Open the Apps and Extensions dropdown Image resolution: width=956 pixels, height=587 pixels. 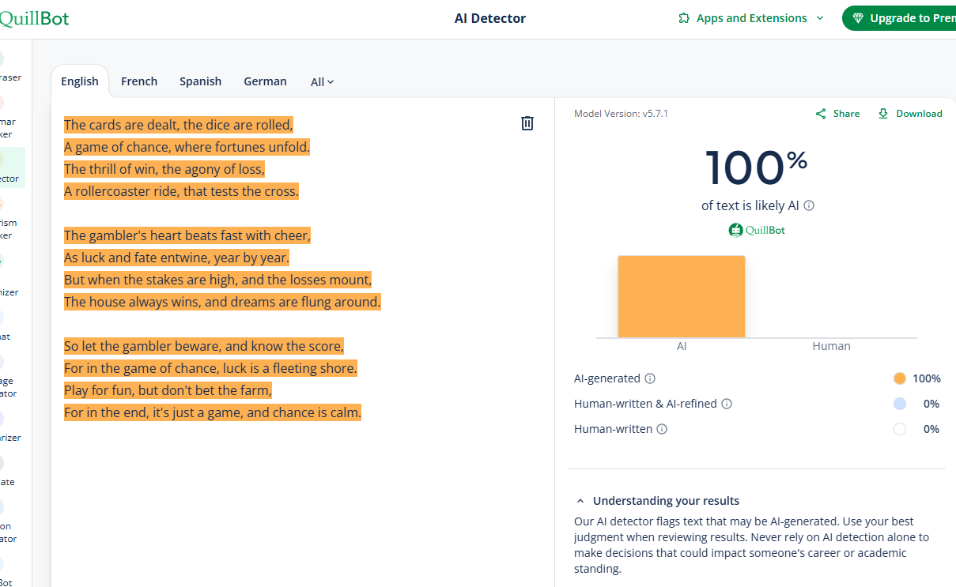(x=751, y=18)
